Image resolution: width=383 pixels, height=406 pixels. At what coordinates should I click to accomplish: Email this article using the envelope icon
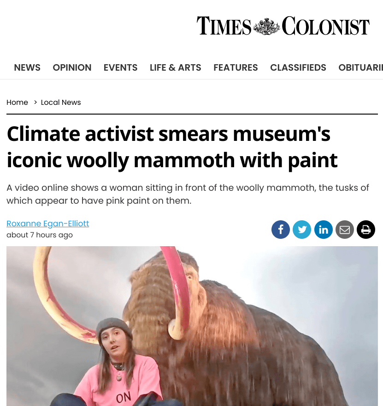click(x=345, y=230)
